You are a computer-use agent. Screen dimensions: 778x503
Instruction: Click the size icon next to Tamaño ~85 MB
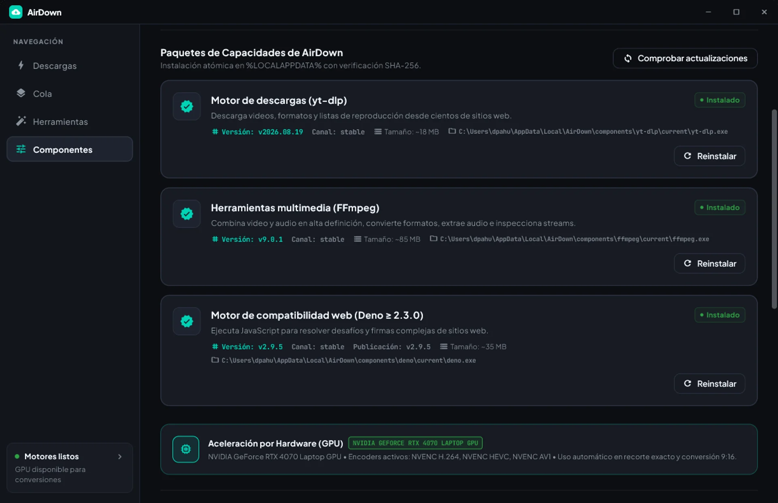tap(358, 239)
